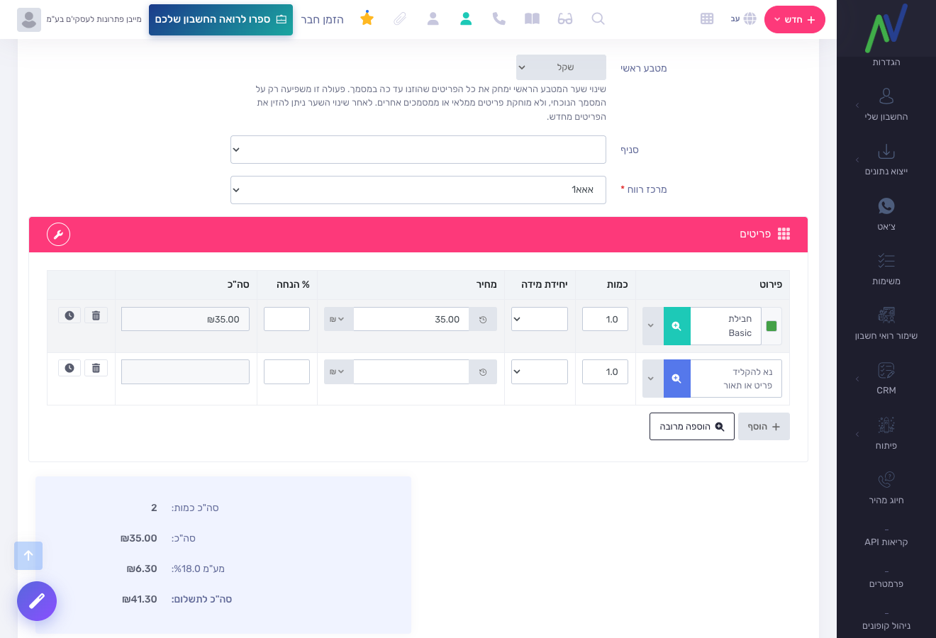Click the purple pencil floating button
This screenshot has height=638, width=936.
click(37, 601)
